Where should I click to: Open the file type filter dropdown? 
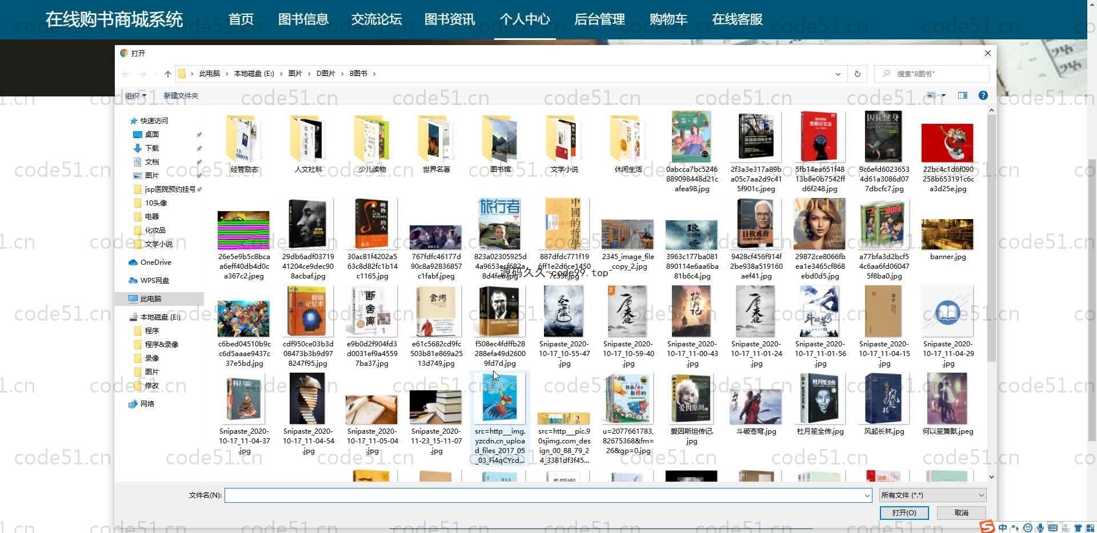point(932,495)
